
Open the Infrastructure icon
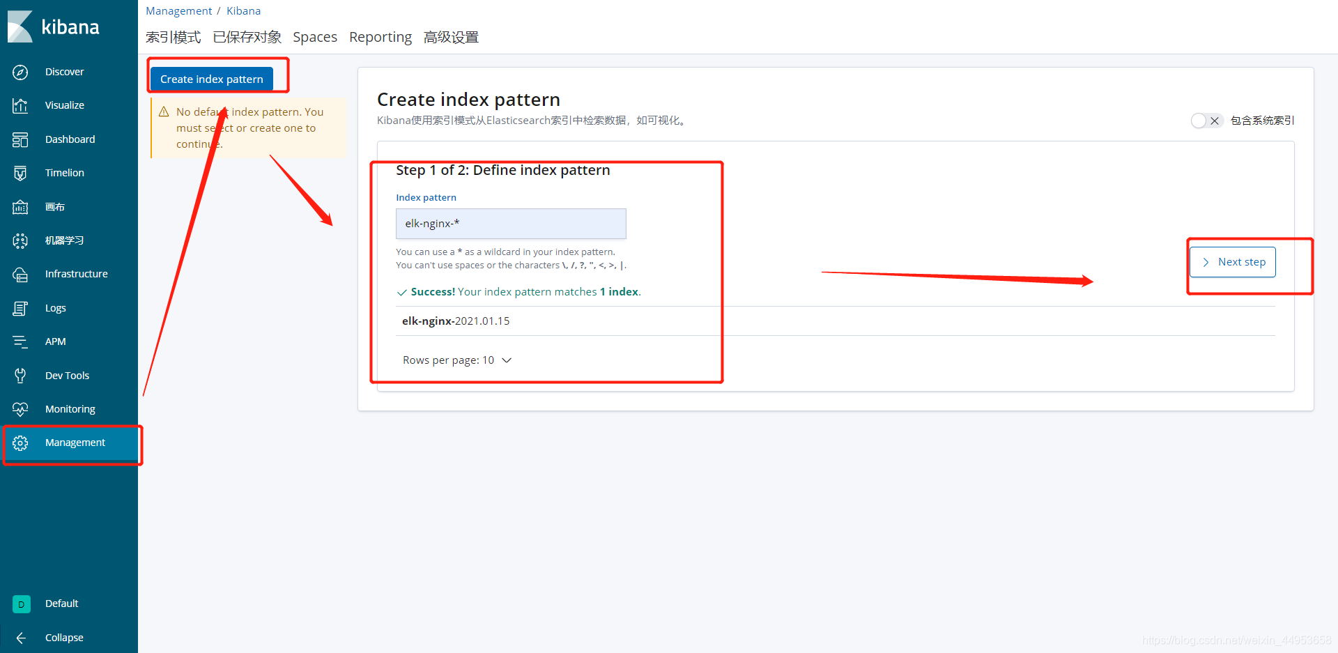click(20, 274)
